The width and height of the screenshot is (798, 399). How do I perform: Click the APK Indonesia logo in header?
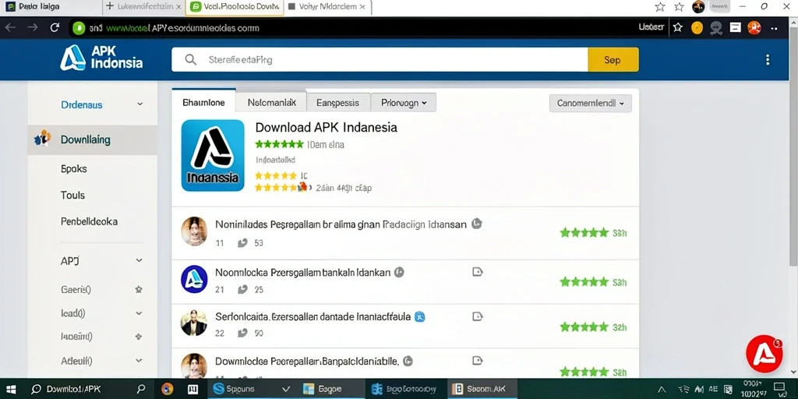click(101, 58)
